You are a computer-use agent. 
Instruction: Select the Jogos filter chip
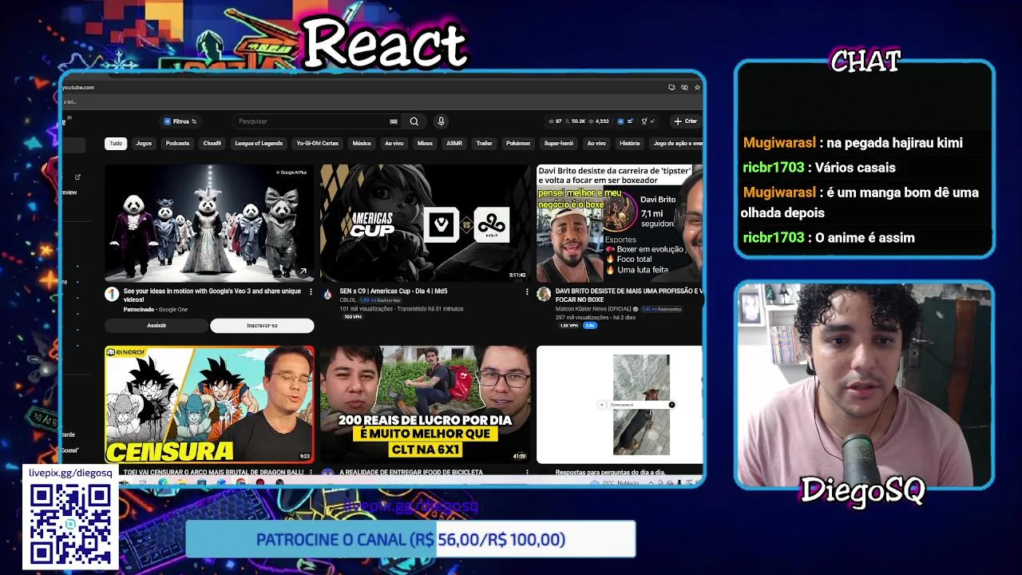[x=144, y=144]
